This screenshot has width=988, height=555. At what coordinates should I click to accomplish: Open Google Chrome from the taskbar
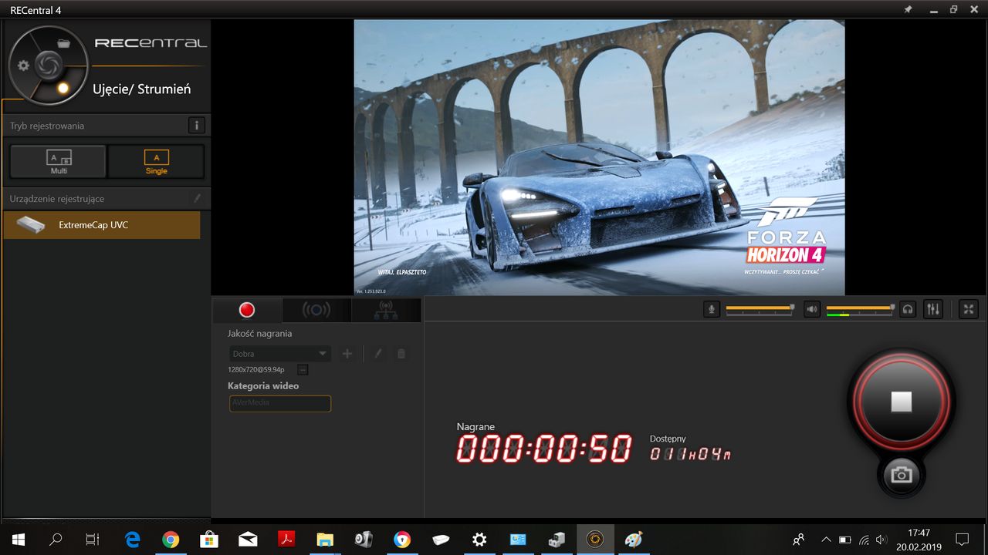(x=171, y=540)
